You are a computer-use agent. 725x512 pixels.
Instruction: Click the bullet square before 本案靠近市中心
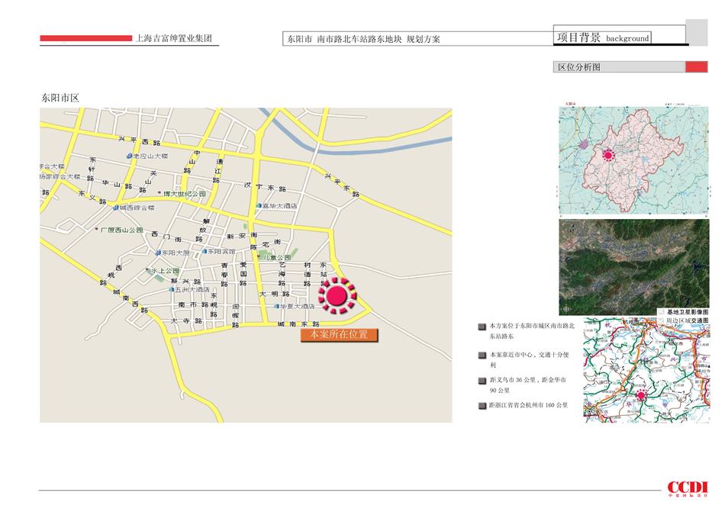click(x=482, y=356)
